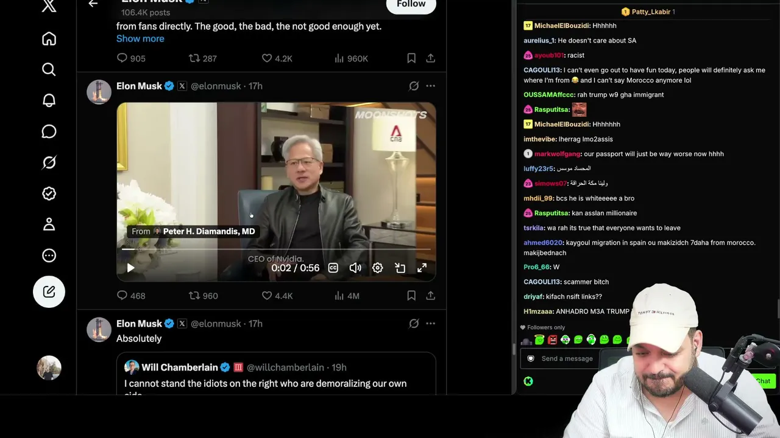Bookmark the post with 4M views
The image size is (780, 438).
point(411,296)
